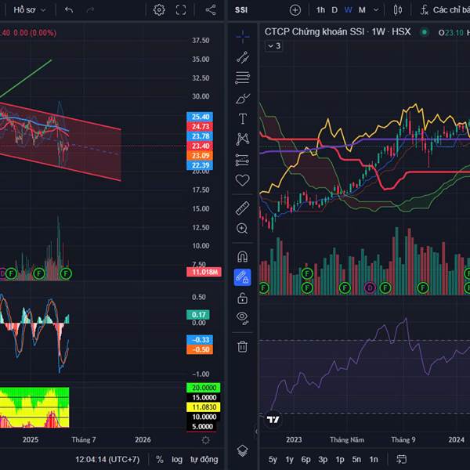This screenshot has width=470, height=470.
Task: Select the text annotation tool
Action: (243, 119)
